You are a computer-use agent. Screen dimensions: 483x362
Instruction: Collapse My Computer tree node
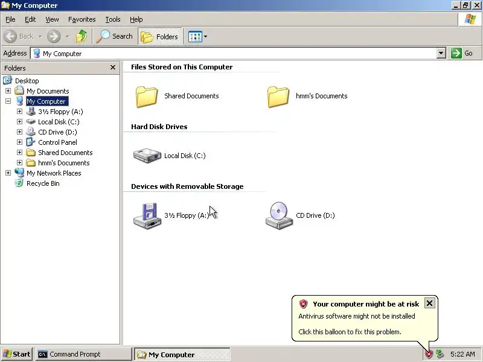pos(8,101)
